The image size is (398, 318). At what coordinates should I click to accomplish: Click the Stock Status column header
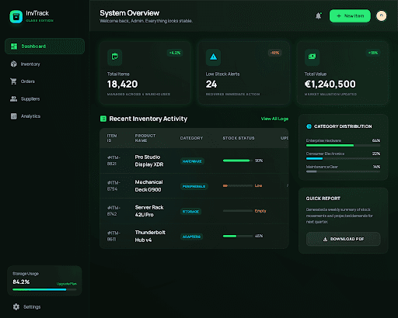pos(239,138)
